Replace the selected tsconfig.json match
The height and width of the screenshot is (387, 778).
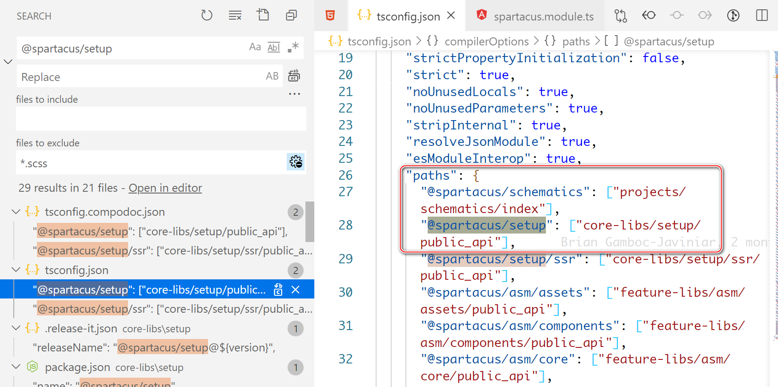(x=278, y=290)
